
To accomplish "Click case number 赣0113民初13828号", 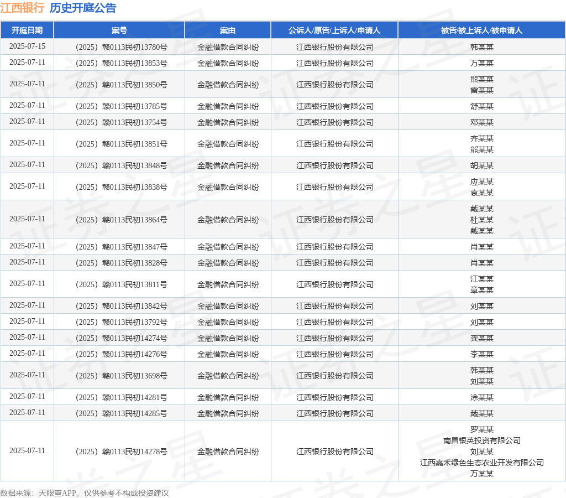I will 121,263.
